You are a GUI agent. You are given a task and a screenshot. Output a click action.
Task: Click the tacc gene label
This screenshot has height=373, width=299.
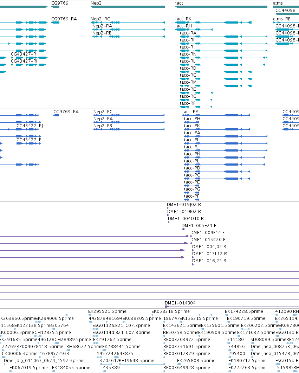coord(179,3)
